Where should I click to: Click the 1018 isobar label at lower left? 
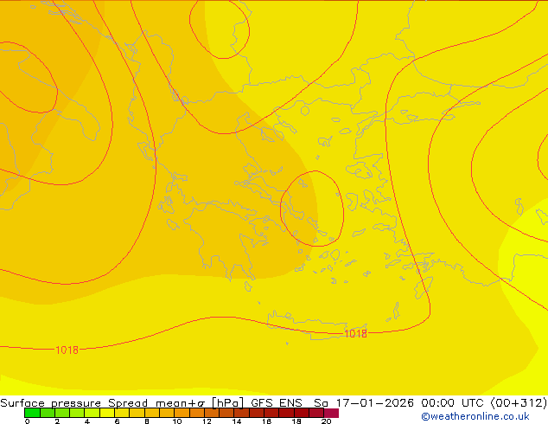pos(67,350)
